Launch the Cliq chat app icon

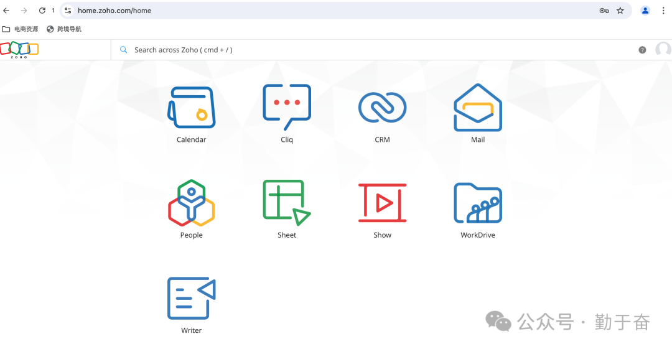pos(287,107)
